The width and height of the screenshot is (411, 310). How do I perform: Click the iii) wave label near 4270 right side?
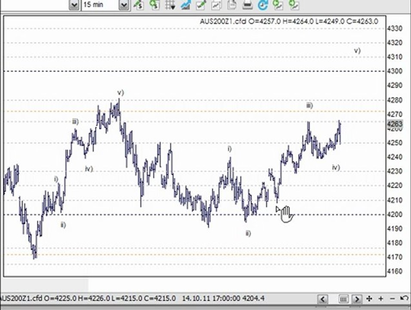click(309, 105)
